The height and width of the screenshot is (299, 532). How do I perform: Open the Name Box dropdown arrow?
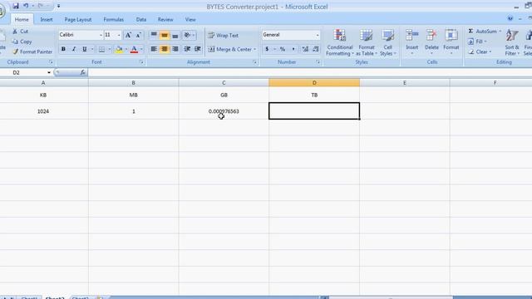click(x=49, y=72)
